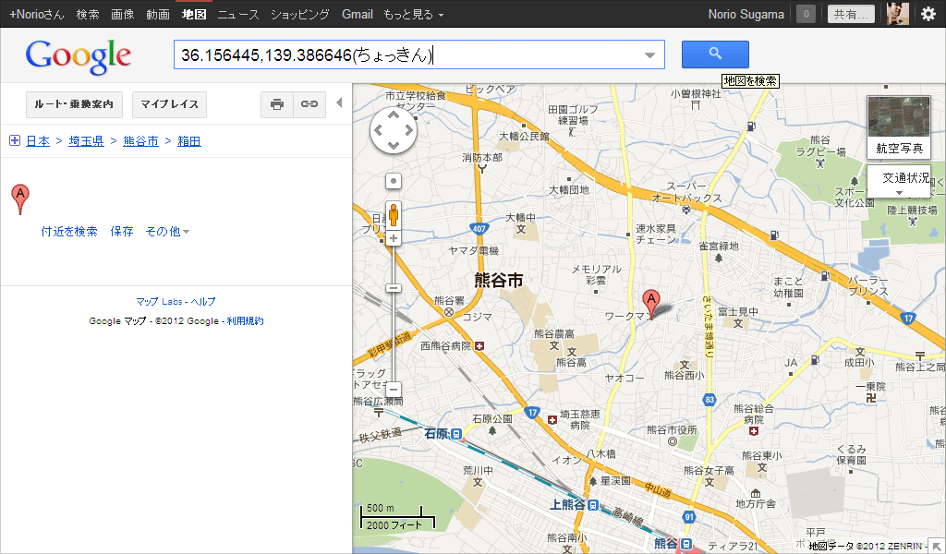Open マップ Labs link
Screen dimensions: 946x554
tap(159, 301)
